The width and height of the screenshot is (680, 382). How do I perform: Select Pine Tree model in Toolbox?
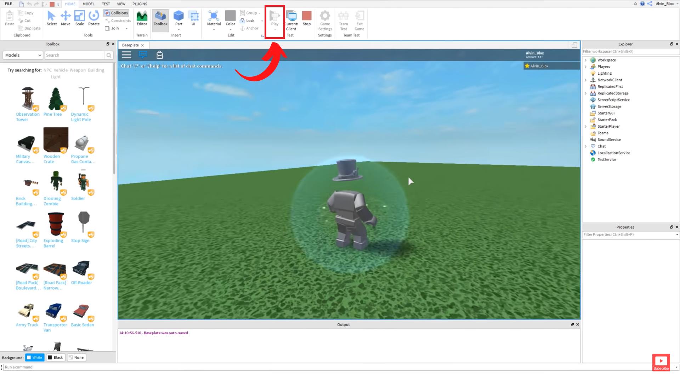56,102
